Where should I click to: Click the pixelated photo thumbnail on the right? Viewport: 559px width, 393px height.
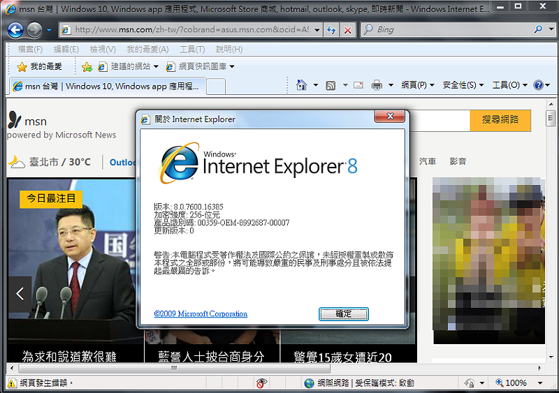pyautogui.click(x=488, y=260)
